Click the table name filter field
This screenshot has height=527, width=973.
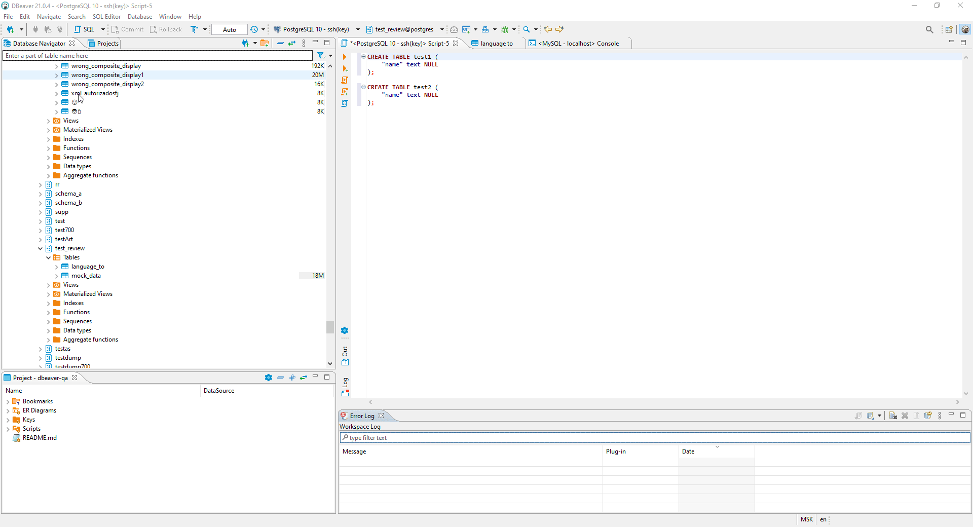[x=158, y=56]
